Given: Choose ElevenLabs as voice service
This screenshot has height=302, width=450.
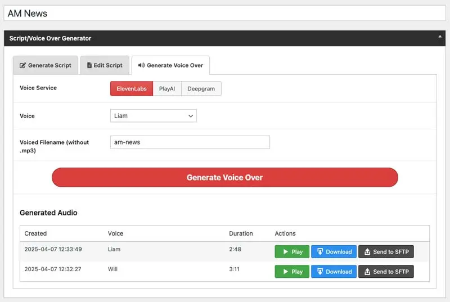Looking at the screenshot, I should pos(131,89).
